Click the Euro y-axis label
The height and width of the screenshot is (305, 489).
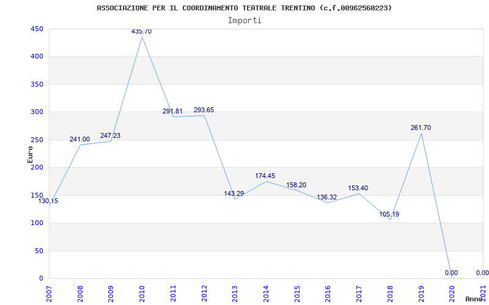(x=30, y=154)
